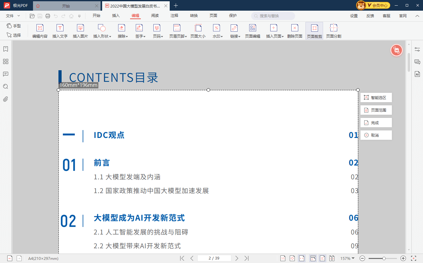Click the Delete Page (删除页面) tool
The height and width of the screenshot is (263, 423).
(295, 31)
